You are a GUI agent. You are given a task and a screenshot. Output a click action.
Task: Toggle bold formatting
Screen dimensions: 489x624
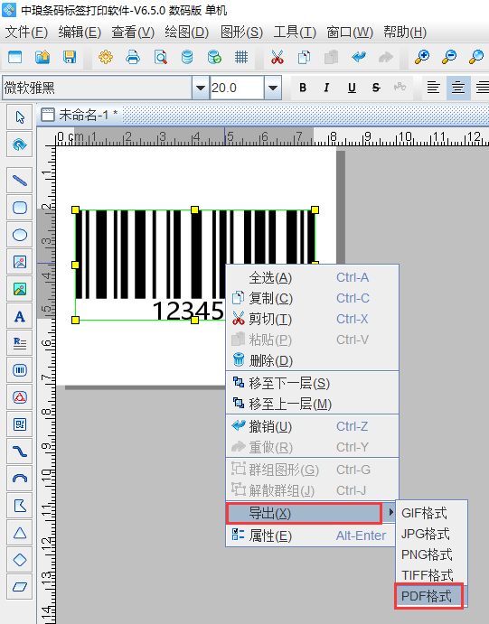coord(303,88)
